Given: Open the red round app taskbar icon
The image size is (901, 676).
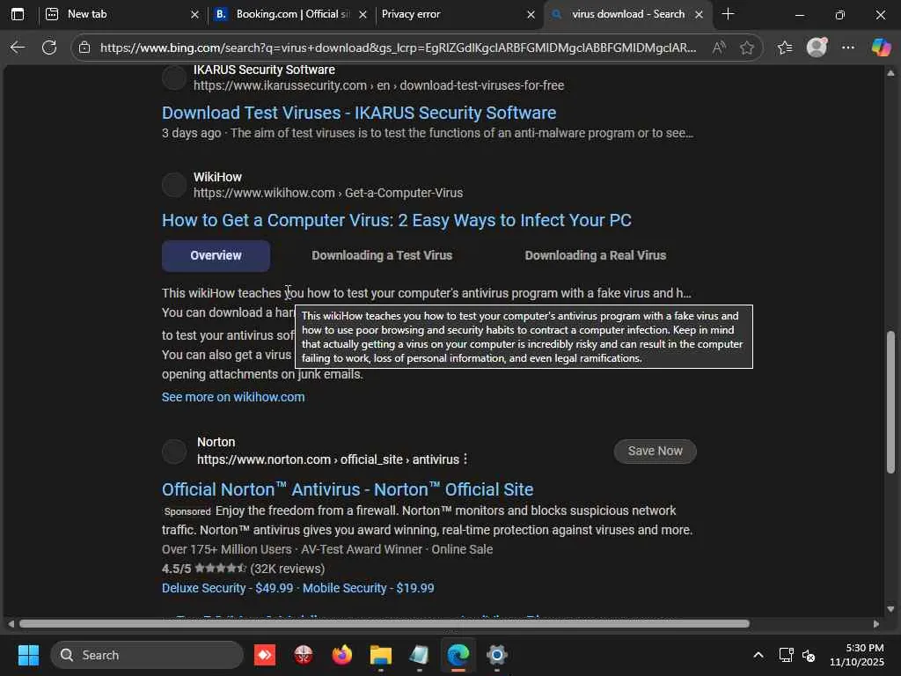Looking at the screenshot, I should (x=304, y=655).
